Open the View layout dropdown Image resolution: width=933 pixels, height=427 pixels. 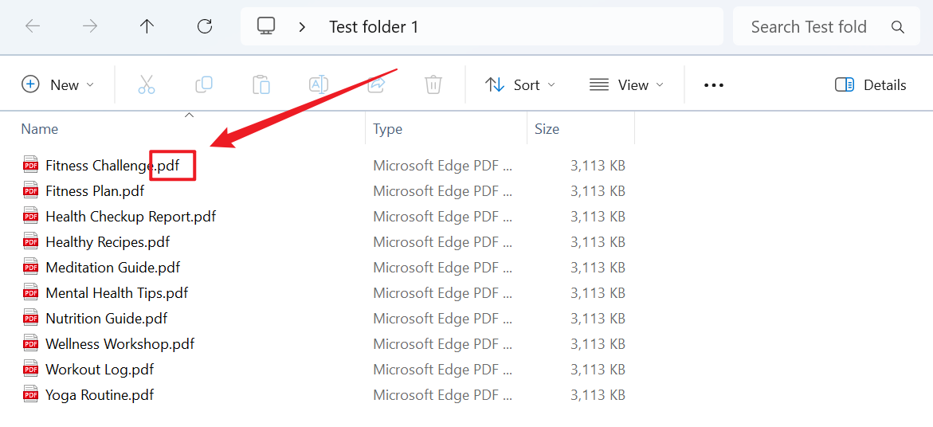pos(626,84)
